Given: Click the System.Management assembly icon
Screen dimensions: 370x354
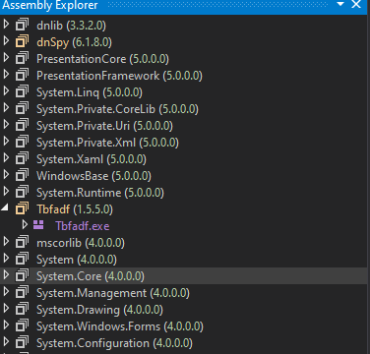Looking at the screenshot, I should (22, 293).
